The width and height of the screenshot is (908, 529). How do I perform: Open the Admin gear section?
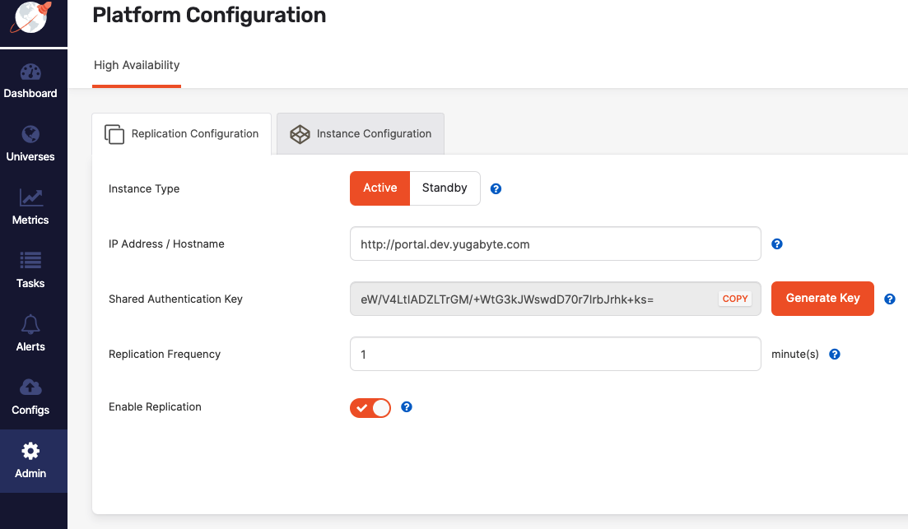(30, 460)
